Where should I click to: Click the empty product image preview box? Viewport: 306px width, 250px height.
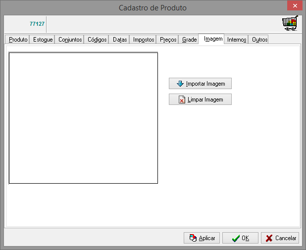pos(83,118)
